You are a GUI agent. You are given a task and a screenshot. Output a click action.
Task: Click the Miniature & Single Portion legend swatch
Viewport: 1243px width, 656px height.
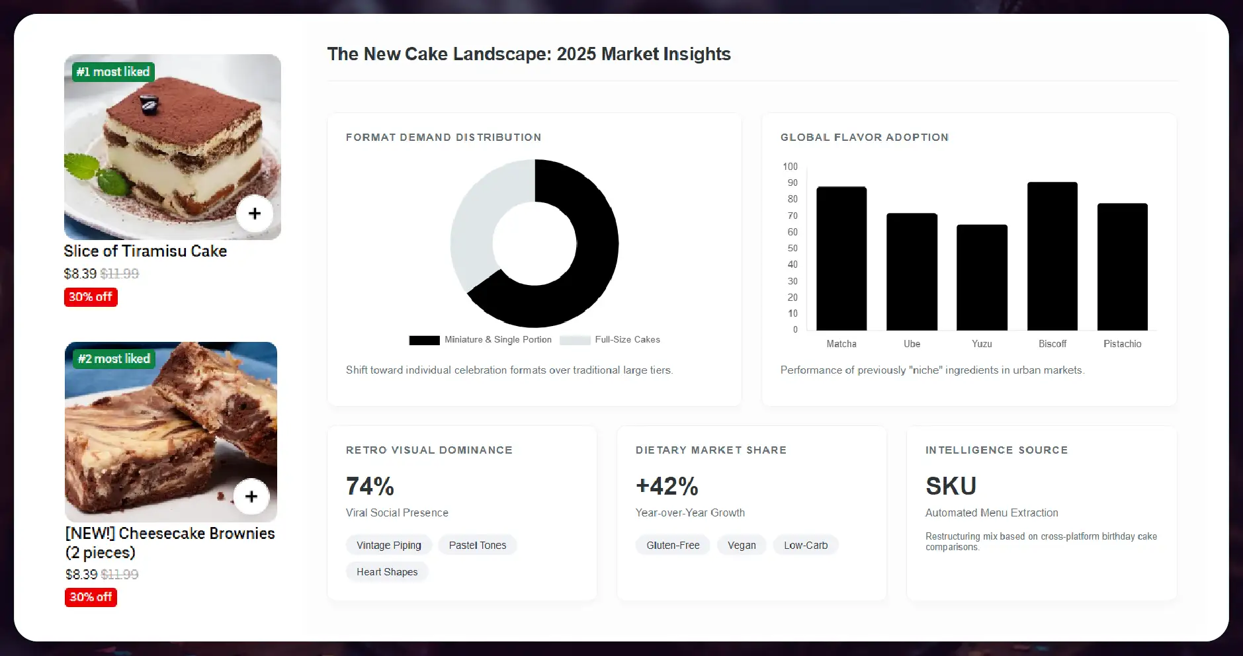(424, 339)
